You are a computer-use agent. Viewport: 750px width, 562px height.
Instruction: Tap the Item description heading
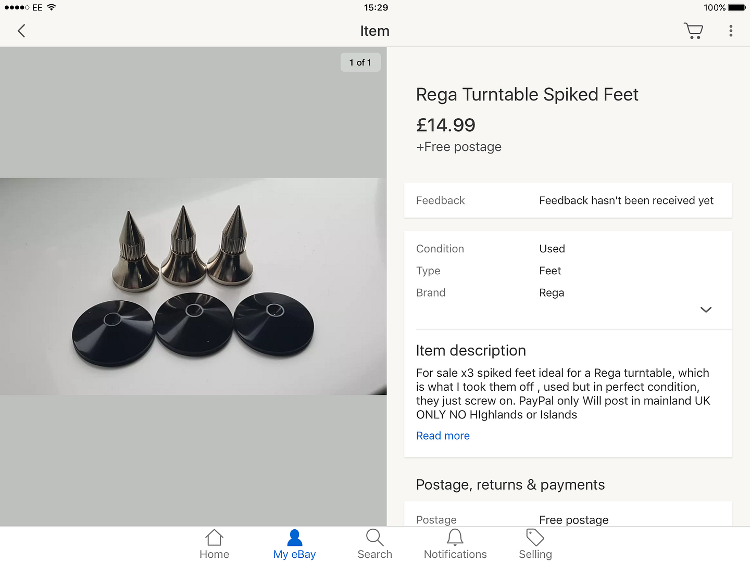point(471,351)
